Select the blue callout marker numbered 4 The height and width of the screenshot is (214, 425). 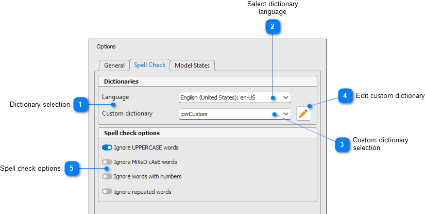(345, 96)
